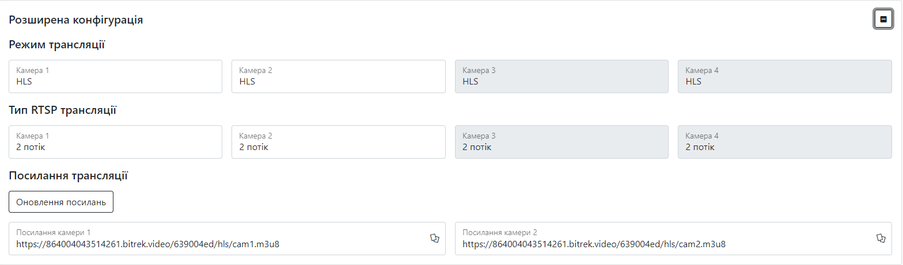Select Камера 3 RTSP 2 потік field

point(561,142)
